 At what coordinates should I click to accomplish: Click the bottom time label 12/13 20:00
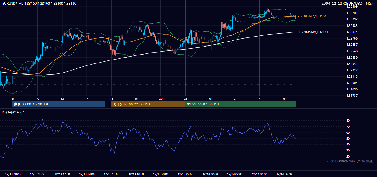coord(161,174)
